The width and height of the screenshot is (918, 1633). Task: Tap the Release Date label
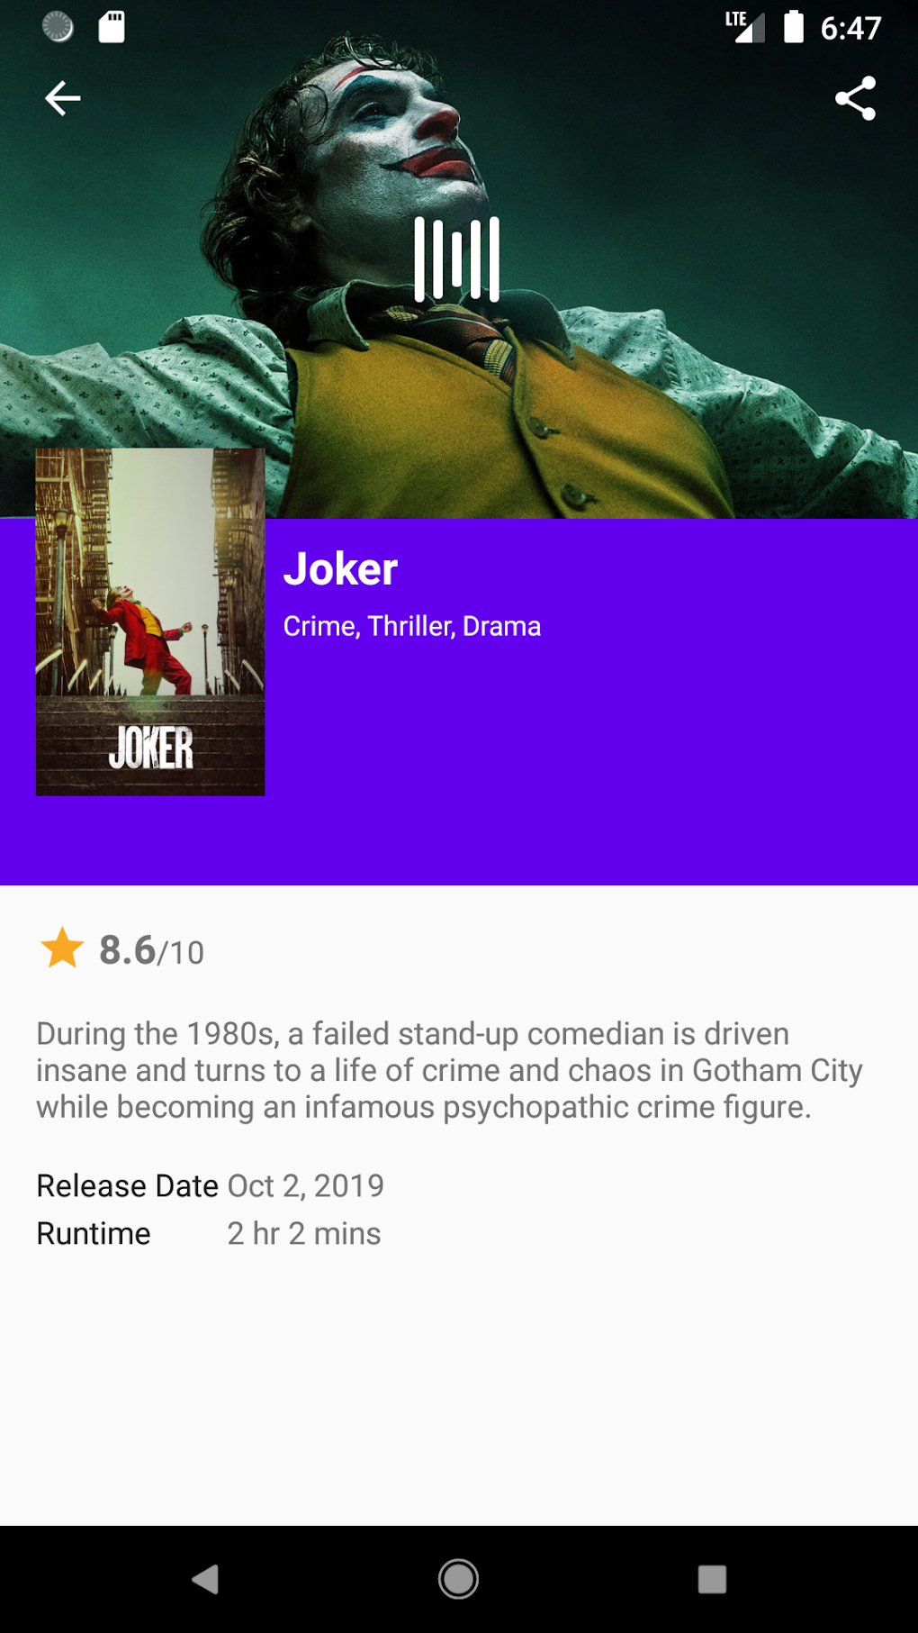click(x=127, y=1185)
